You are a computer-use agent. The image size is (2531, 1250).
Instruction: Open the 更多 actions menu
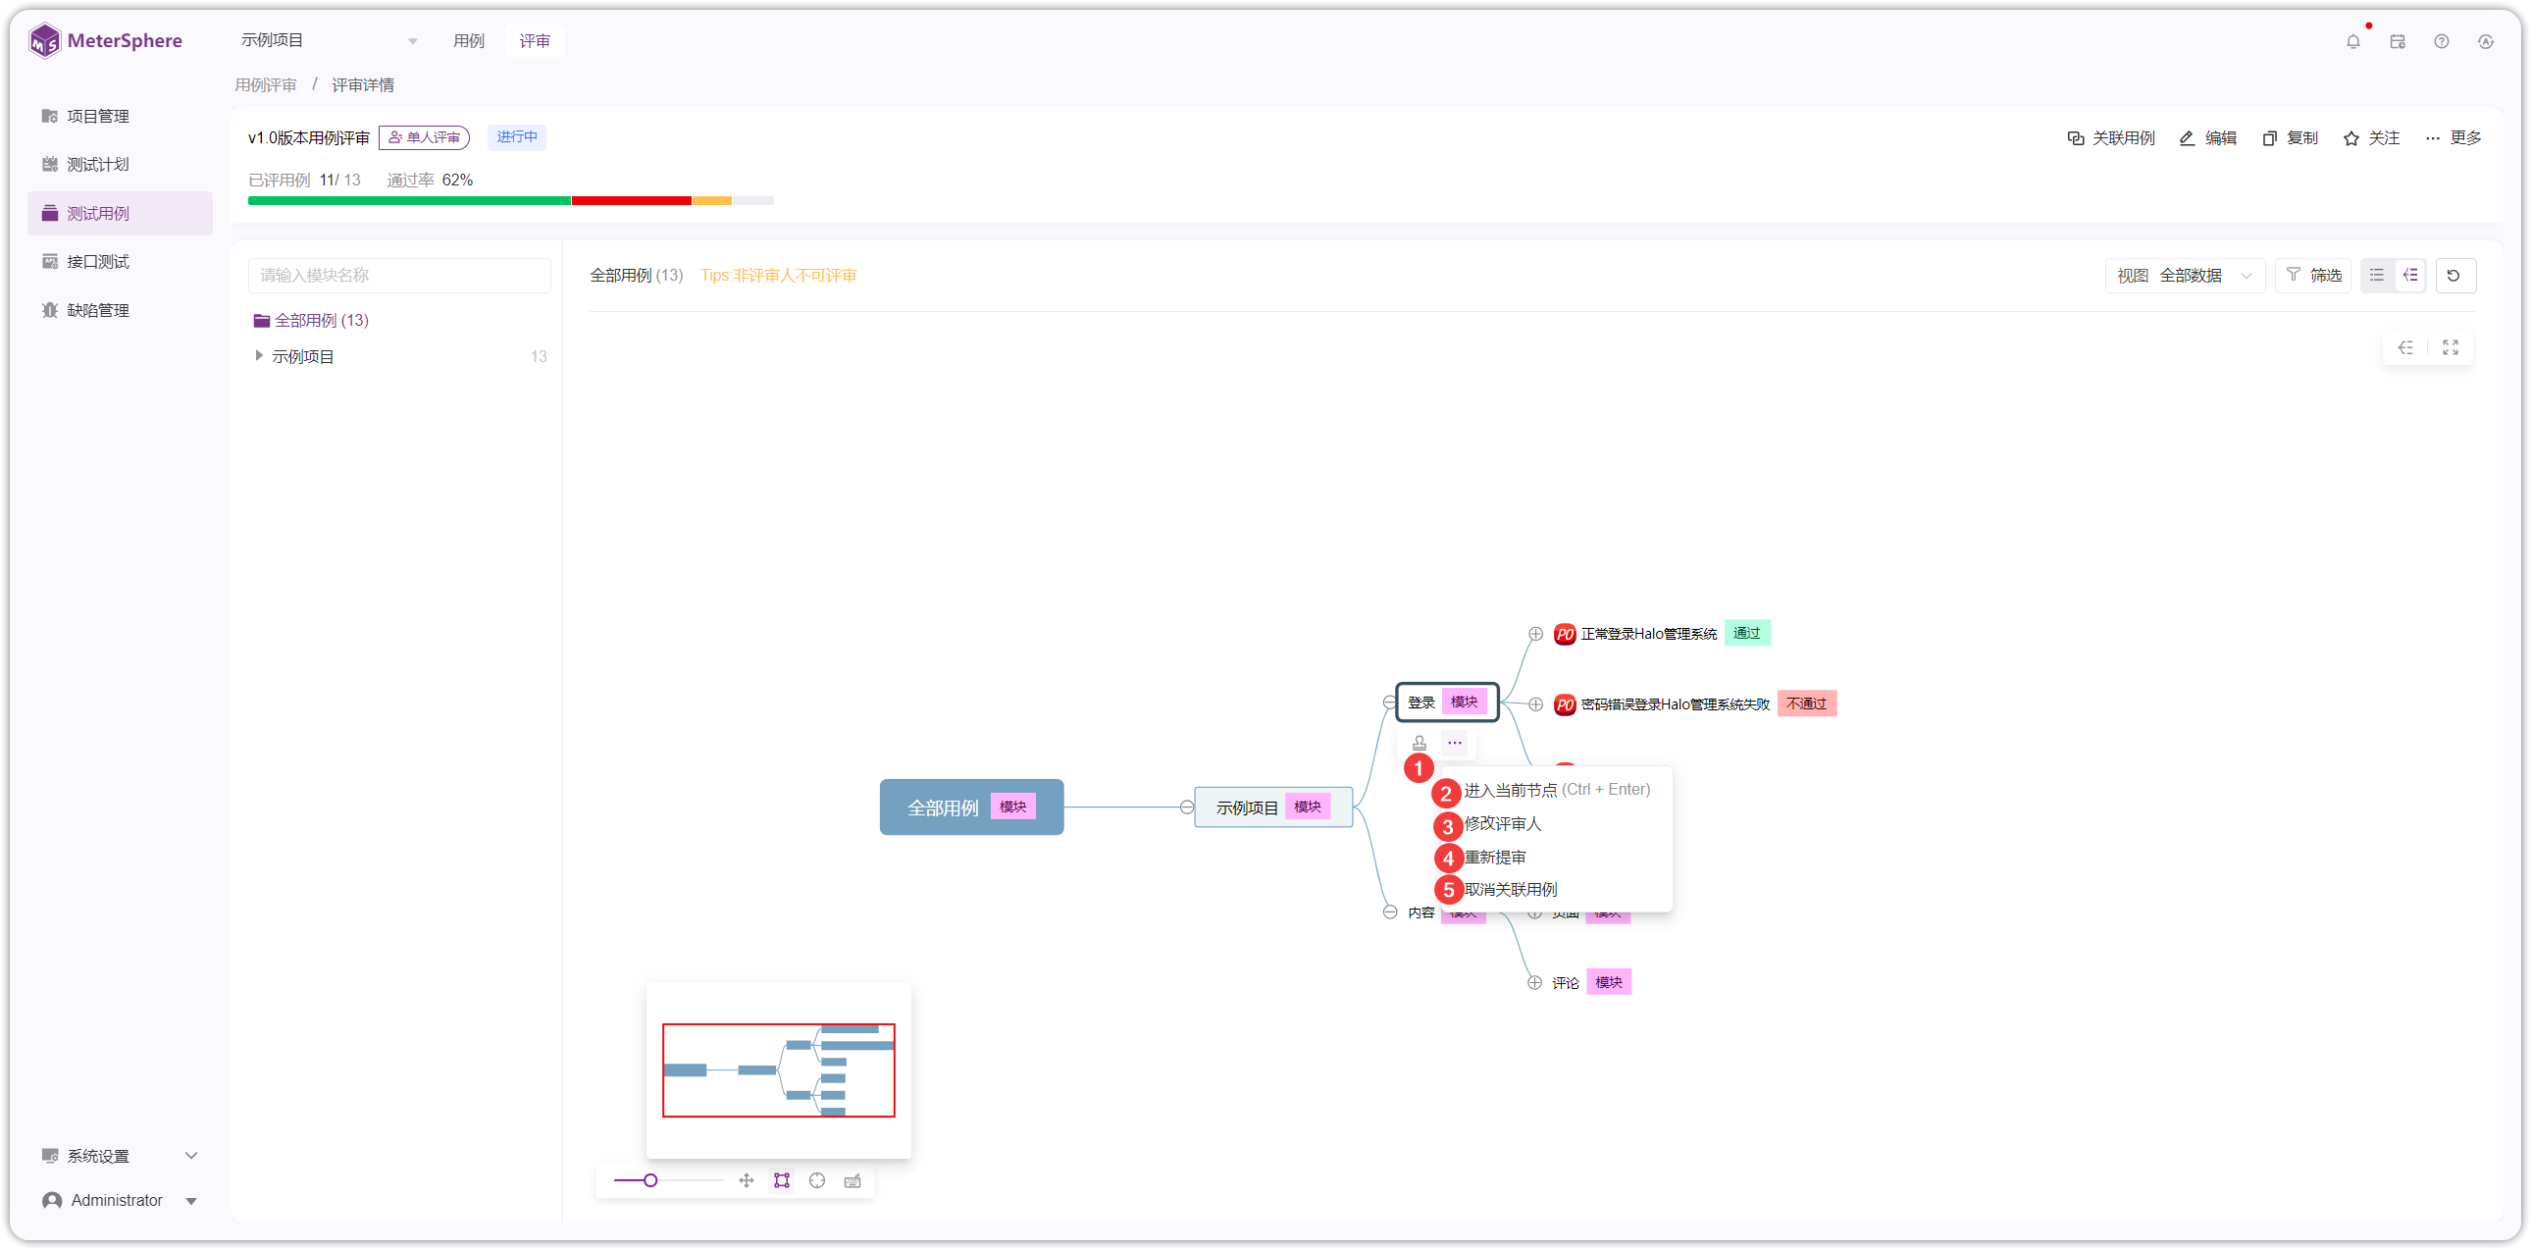(x=2453, y=137)
